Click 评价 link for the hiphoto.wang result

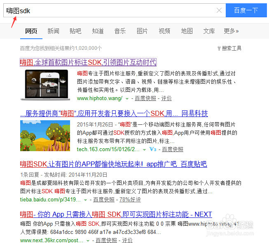pyautogui.click(x=166, y=98)
